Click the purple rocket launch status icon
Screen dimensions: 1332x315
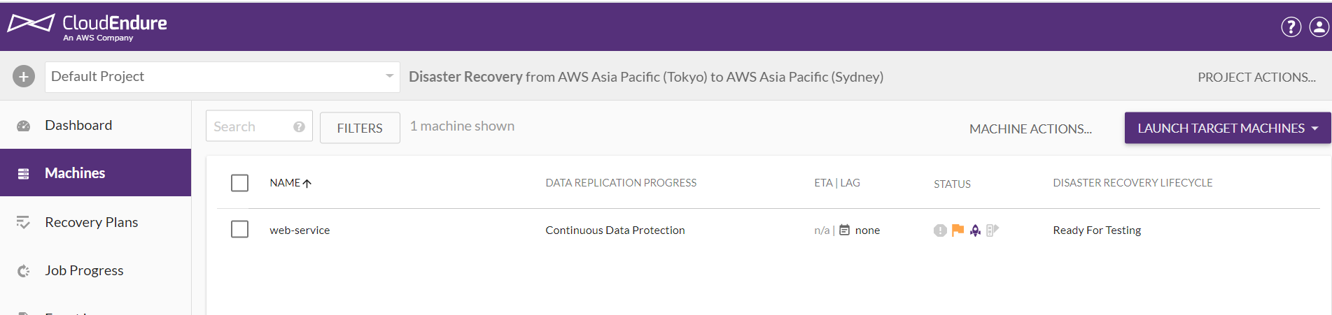pyautogui.click(x=975, y=230)
